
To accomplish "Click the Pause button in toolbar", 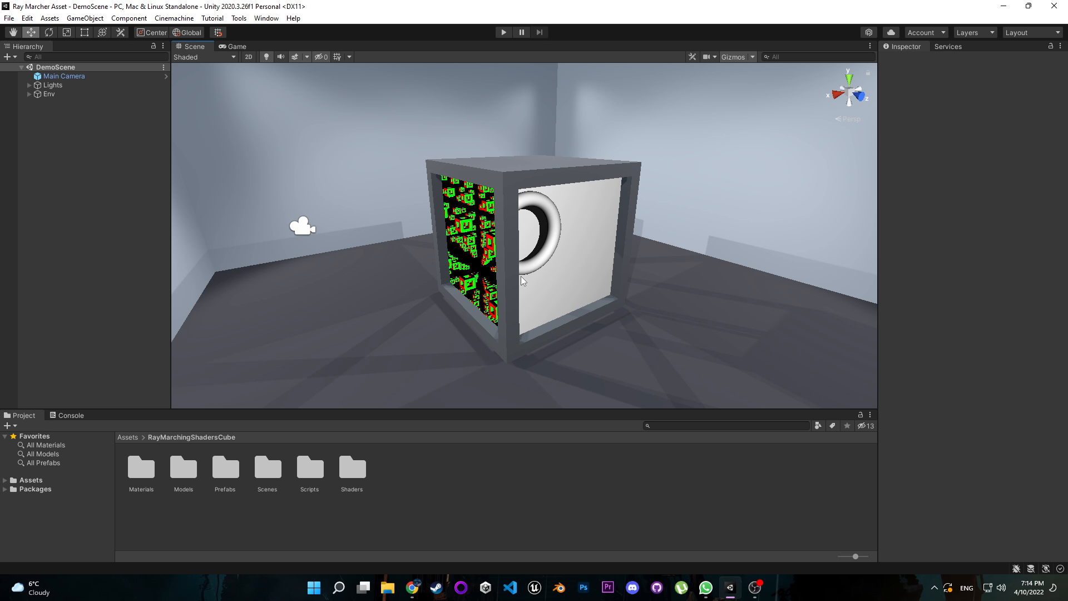I will (522, 32).
